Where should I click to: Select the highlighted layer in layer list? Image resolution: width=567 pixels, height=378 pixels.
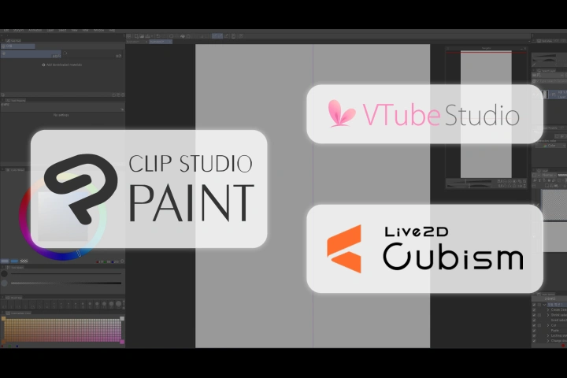[x=554, y=94]
